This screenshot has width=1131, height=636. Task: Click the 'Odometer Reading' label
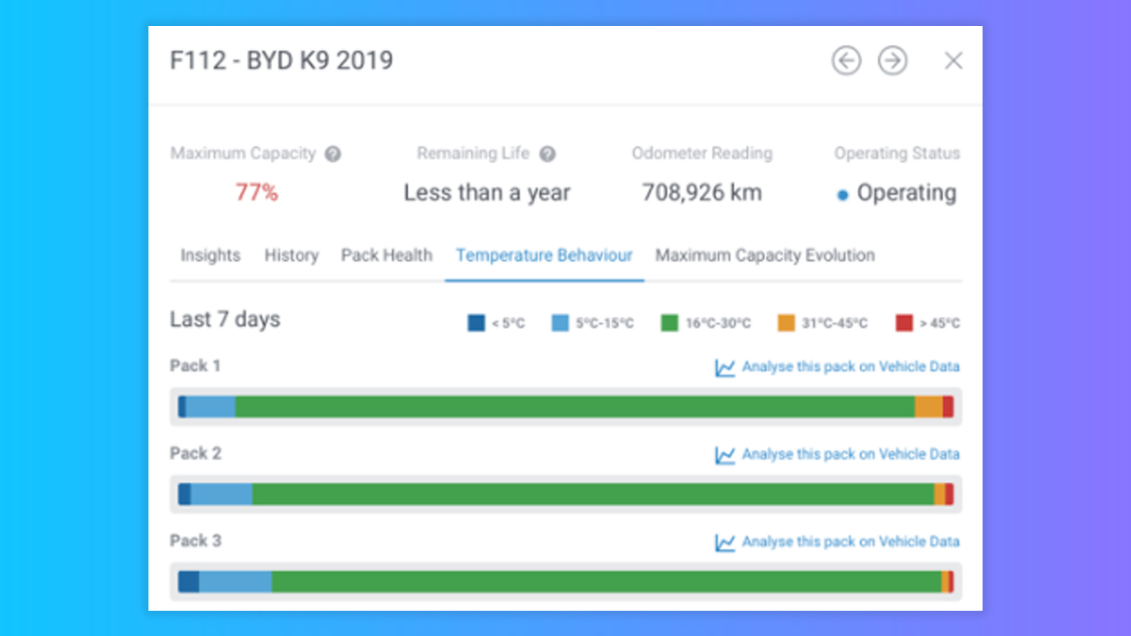[702, 153]
